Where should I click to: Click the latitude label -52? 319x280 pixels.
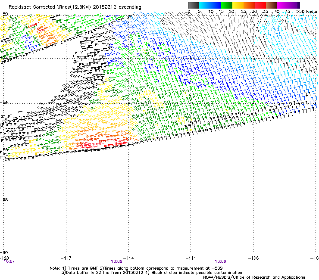[x=4, y=57]
